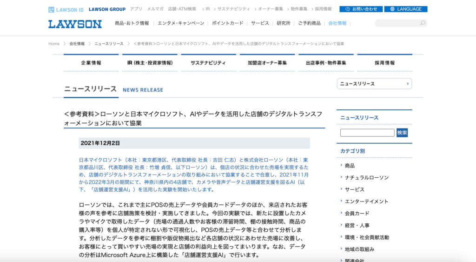This screenshot has height=262, width=476.
Task: Click the date 2021年12月2日
Action: tap(100, 143)
